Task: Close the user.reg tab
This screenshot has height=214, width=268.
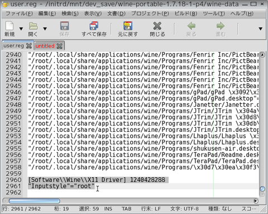Action: click(x=29, y=46)
